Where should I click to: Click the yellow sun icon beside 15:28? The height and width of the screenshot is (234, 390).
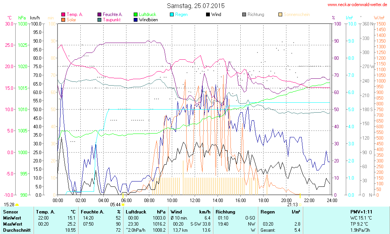click(x=17, y=205)
